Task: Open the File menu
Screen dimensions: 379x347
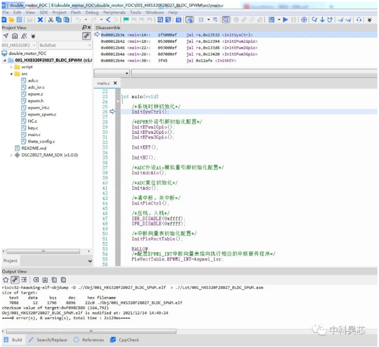Action: click(6, 12)
